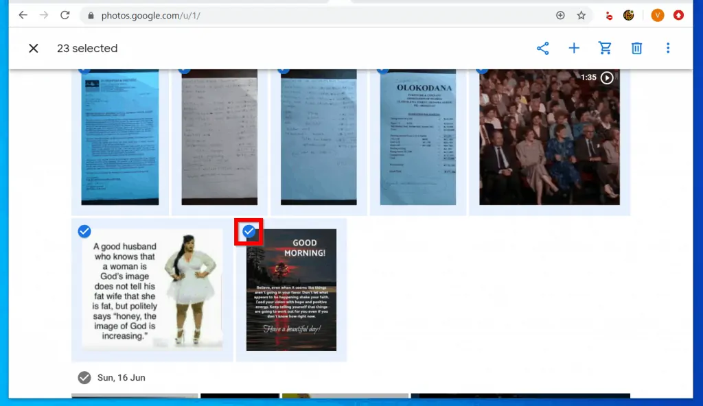Click the trash icon to delete selected photos
703x406 pixels.
click(x=636, y=48)
